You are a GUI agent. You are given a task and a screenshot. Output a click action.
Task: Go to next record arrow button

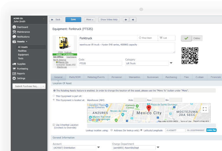point(133,20)
